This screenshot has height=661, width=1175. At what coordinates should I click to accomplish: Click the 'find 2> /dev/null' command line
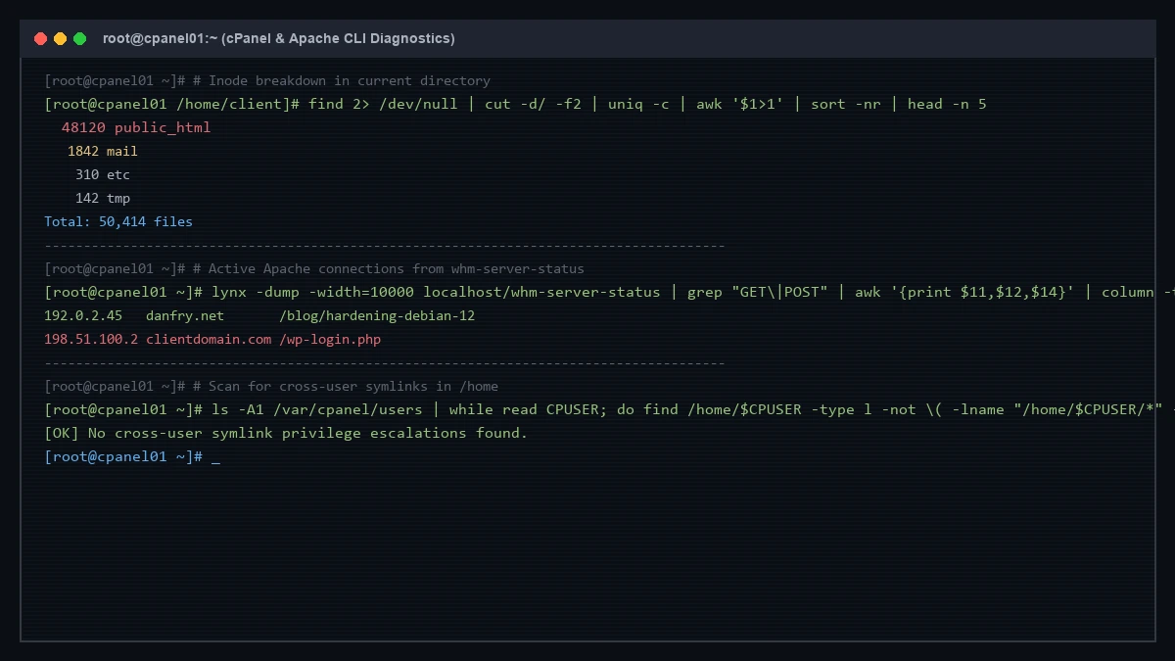[647, 104]
